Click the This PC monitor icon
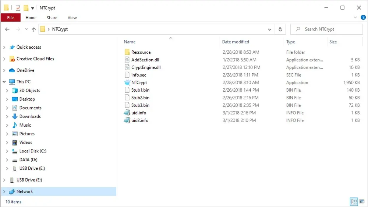 12,82
